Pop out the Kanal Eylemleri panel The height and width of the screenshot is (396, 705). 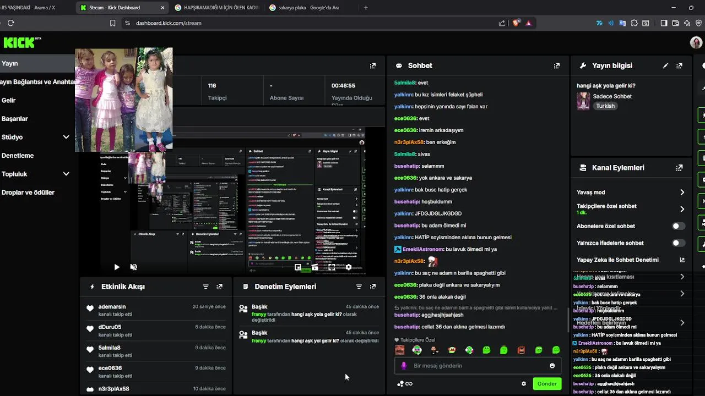[679, 168]
